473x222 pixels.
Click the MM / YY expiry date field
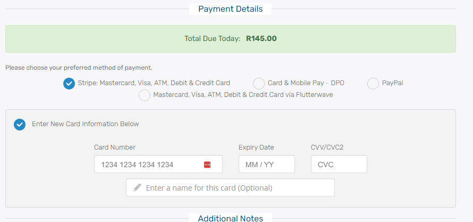click(x=266, y=165)
